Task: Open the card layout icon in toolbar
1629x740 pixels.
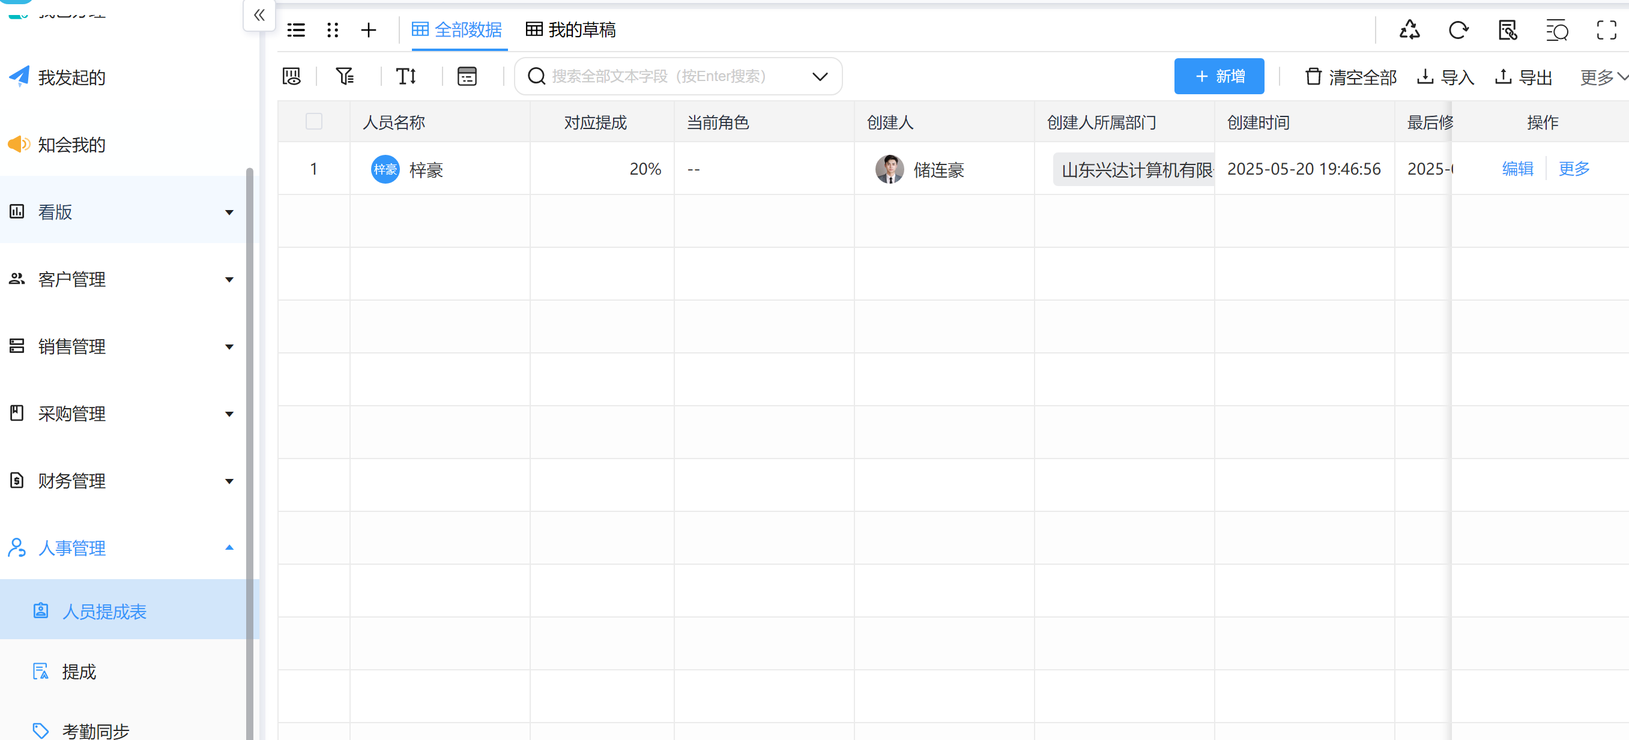Action: [467, 76]
